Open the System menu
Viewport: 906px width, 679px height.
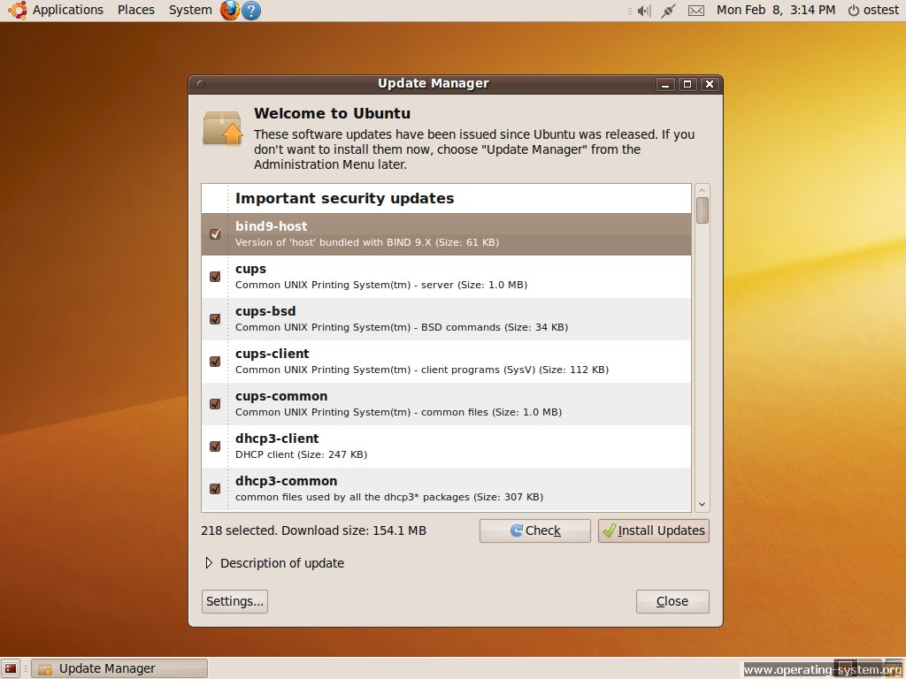coord(190,11)
